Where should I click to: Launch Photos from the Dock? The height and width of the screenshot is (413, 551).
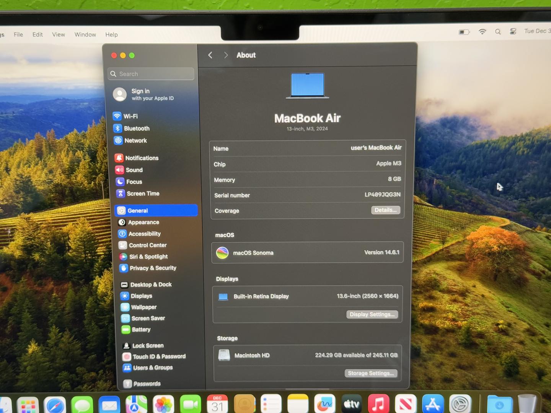tap(163, 404)
